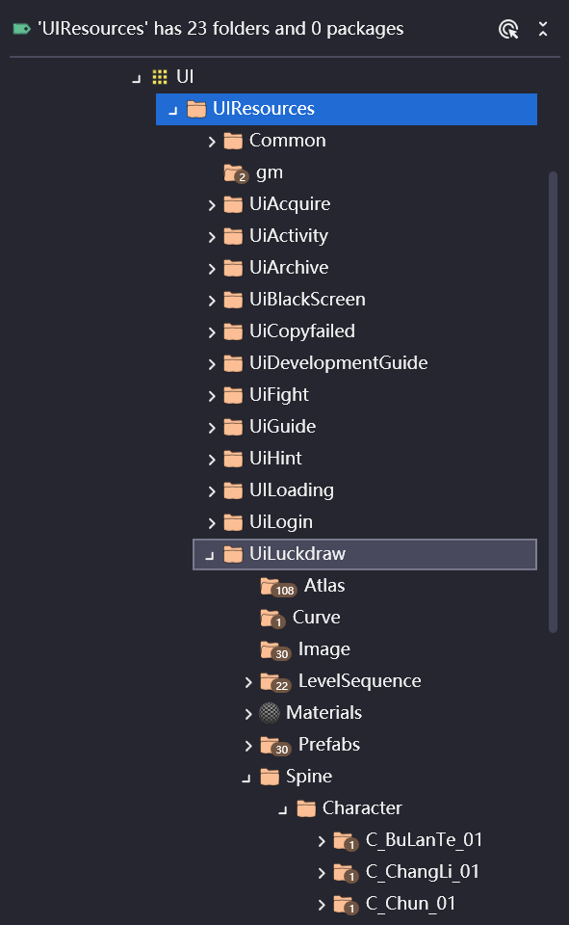Select the Character folder under Spine
Image resolution: width=569 pixels, height=925 pixels.
[362, 807]
